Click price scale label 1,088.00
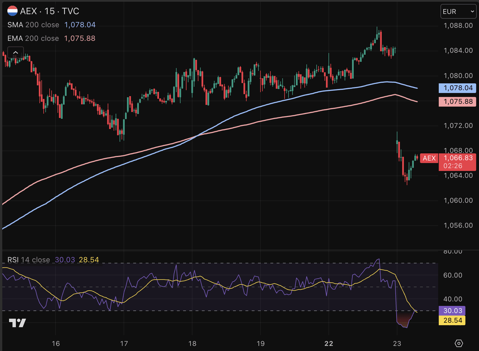 458,26
